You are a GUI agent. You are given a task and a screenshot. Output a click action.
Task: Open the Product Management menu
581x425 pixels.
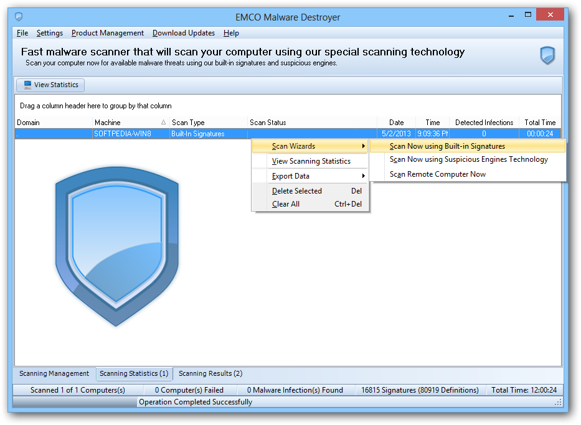click(x=108, y=33)
